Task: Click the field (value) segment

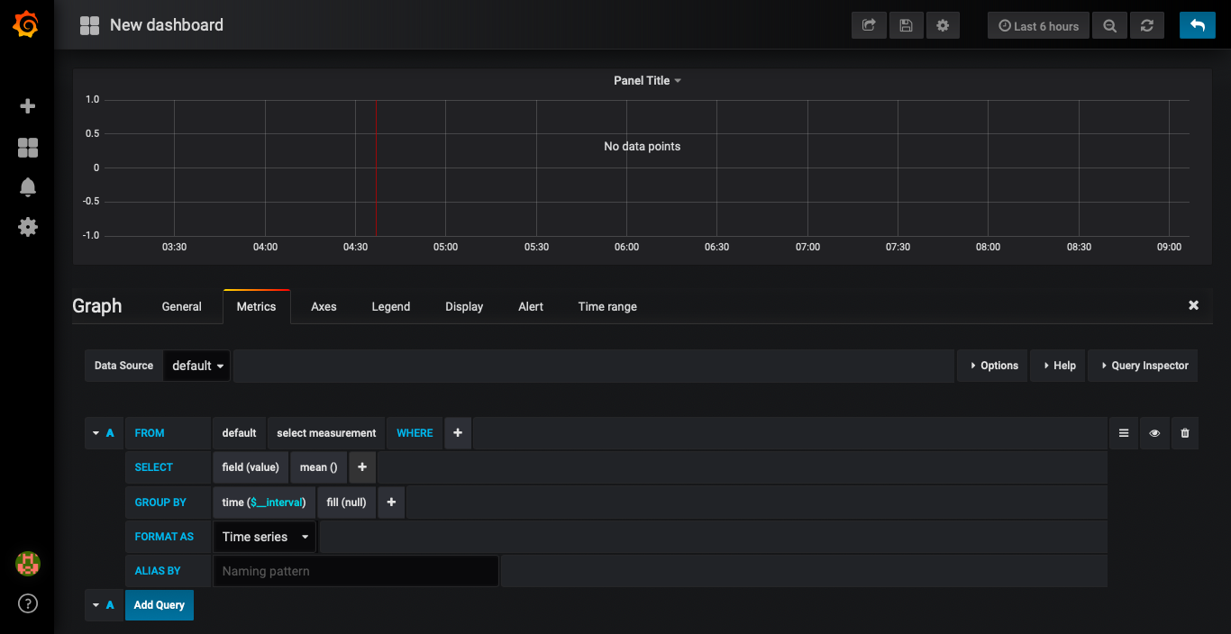Action: 251,467
